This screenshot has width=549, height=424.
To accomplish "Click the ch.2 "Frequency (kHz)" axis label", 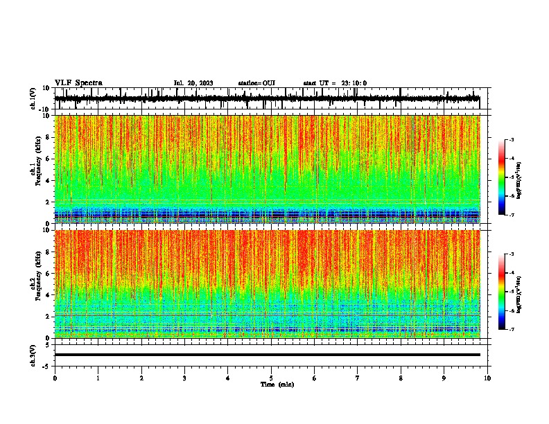I will pos(39,276).
